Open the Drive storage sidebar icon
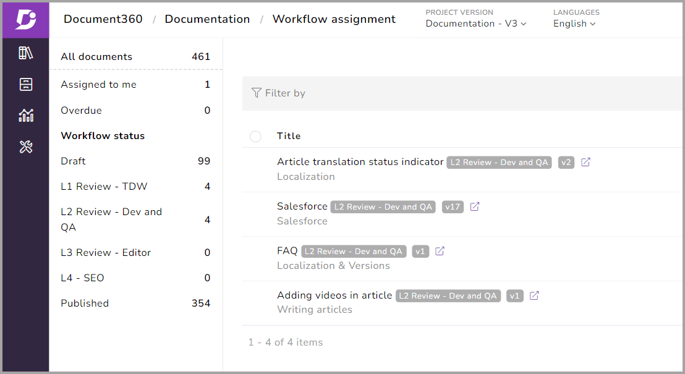 click(x=26, y=84)
